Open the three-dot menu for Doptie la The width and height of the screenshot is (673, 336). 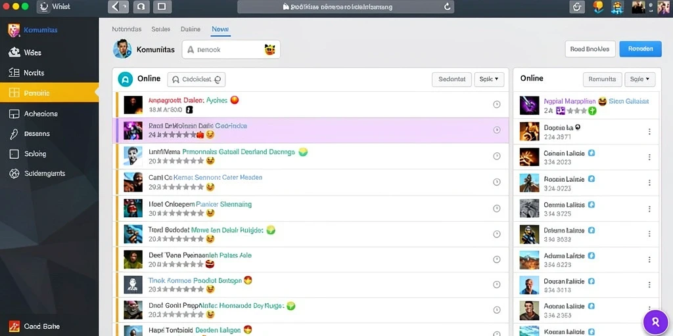[x=649, y=131]
